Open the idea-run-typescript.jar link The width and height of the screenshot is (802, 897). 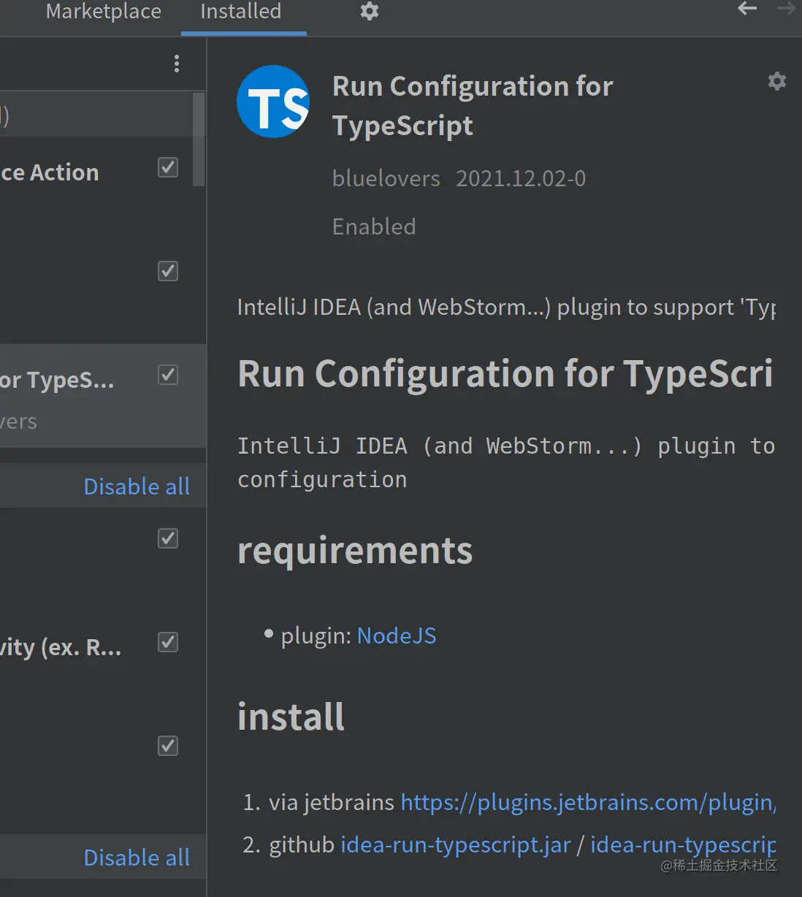pos(456,845)
